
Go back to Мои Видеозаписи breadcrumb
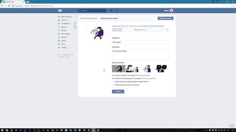click(x=89, y=18)
